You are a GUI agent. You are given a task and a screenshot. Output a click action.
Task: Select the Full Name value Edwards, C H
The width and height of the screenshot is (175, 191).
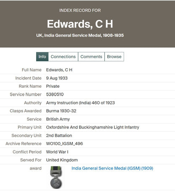pyautogui.click(x=59, y=70)
